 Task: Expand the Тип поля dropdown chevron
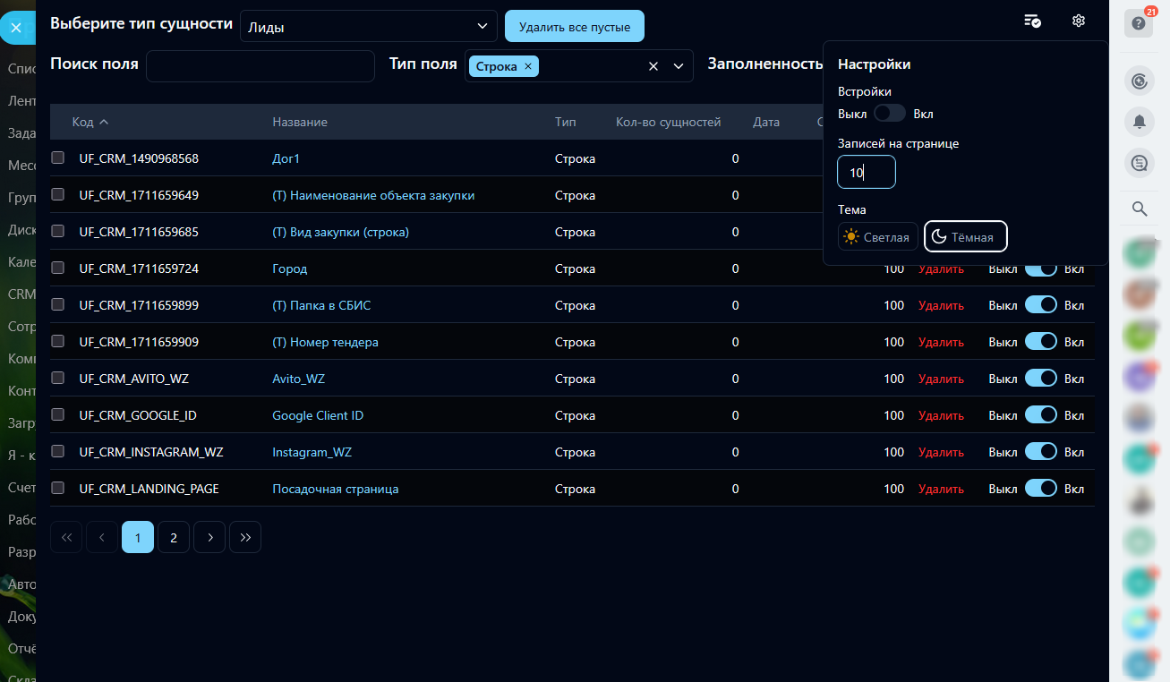point(678,66)
